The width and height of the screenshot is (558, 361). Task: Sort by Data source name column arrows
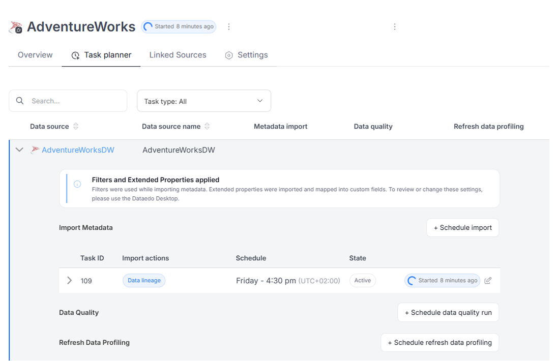[x=207, y=126]
